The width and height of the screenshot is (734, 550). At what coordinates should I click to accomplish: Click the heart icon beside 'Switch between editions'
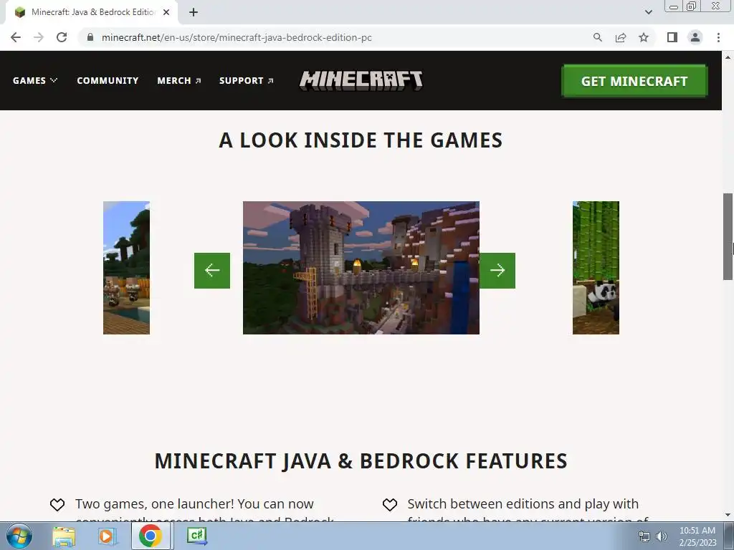coord(389,505)
